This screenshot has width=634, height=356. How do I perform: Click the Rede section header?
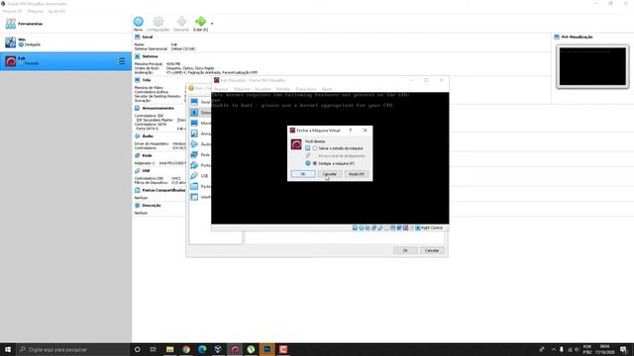point(148,155)
